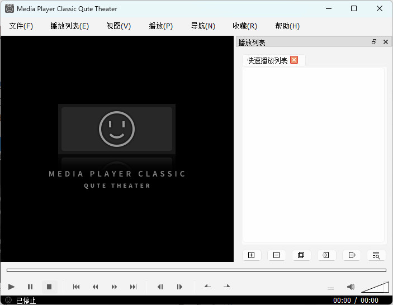
Task: Click the small equalizer bars icon
Action: coord(330,288)
